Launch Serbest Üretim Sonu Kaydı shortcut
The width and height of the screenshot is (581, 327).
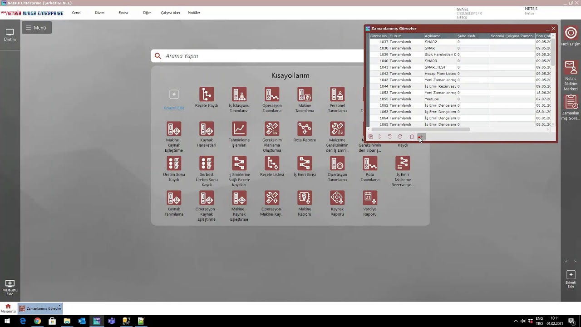click(207, 171)
